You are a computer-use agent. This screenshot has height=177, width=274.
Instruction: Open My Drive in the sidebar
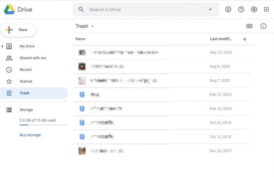(x=27, y=46)
